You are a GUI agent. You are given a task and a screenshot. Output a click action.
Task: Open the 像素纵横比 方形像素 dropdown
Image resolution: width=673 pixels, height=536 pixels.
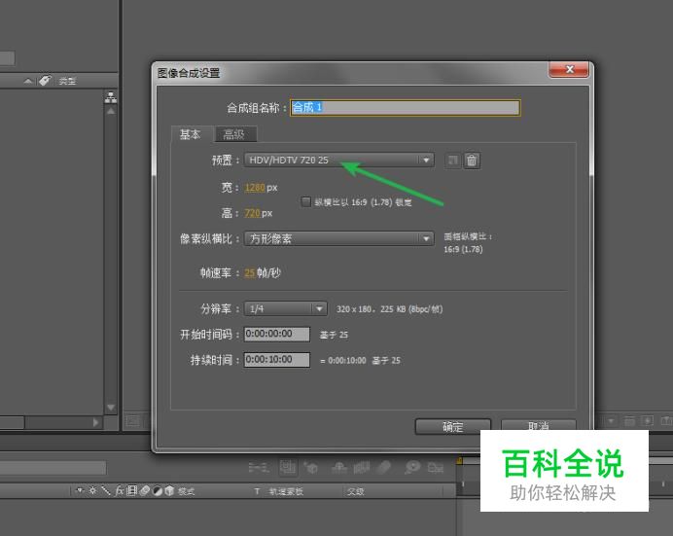(339, 238)
